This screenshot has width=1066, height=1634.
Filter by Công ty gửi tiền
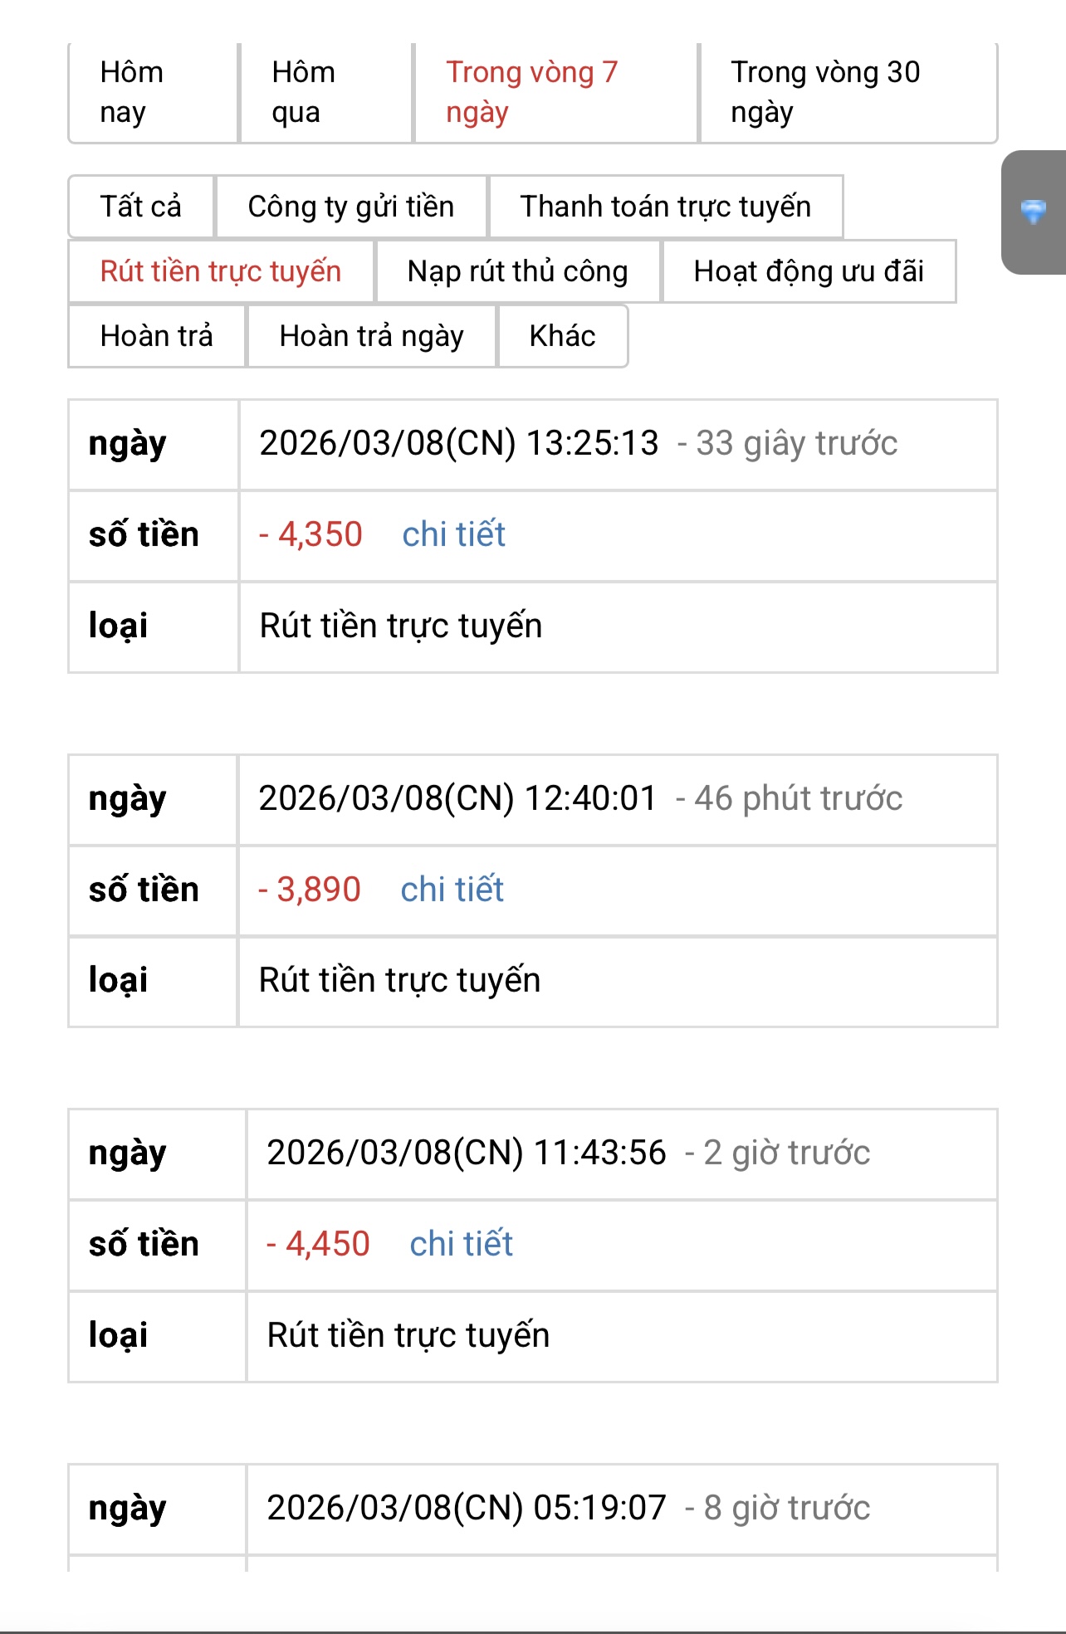pyautogui.click(x=351, y=207)
